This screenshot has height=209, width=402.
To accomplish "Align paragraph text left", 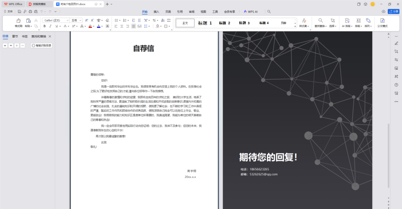I will 116,26.
